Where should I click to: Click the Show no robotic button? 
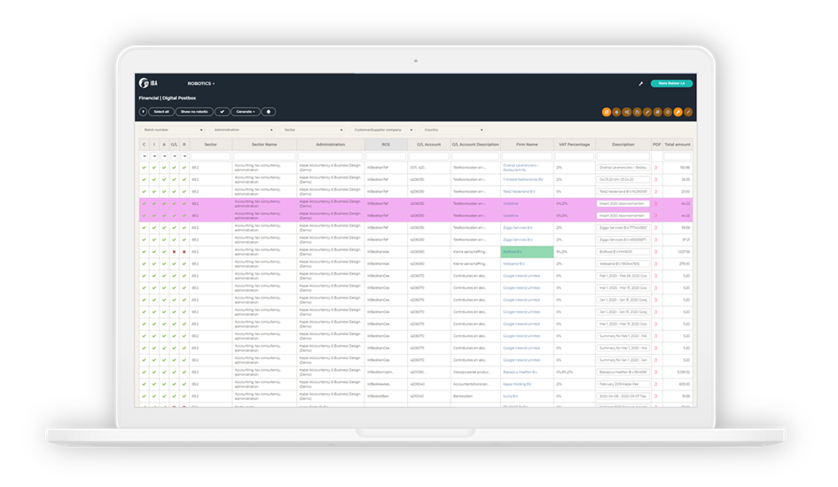(x=194, y=112)
